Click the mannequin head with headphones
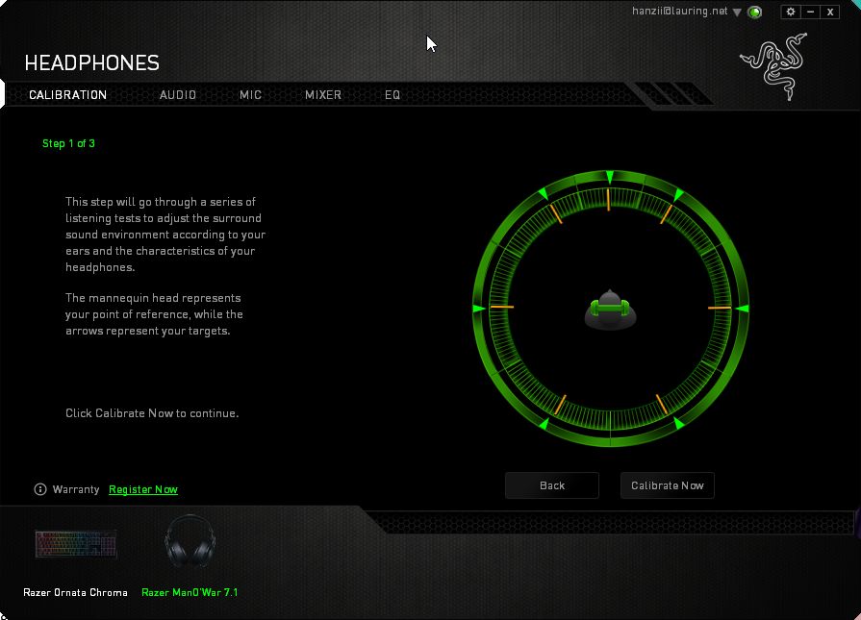 610,309
